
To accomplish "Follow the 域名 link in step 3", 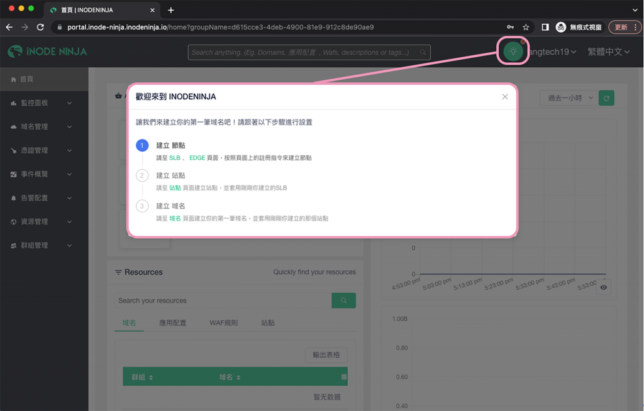I will click(175, 219).
